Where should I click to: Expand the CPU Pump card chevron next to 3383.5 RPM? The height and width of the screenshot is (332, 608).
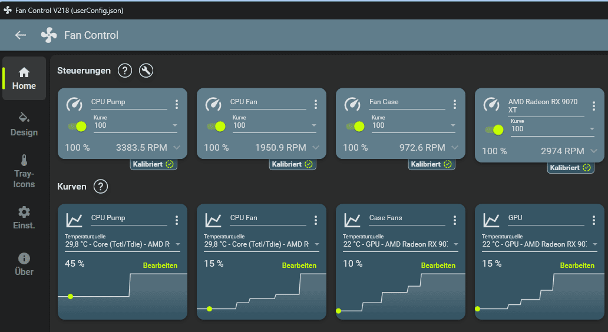[x=177, y=148]
